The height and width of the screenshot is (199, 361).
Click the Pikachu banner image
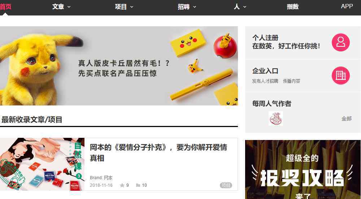[119, 66]
